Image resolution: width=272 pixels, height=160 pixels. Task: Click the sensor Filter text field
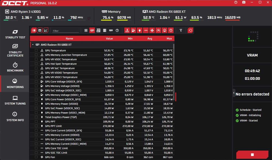66,31
